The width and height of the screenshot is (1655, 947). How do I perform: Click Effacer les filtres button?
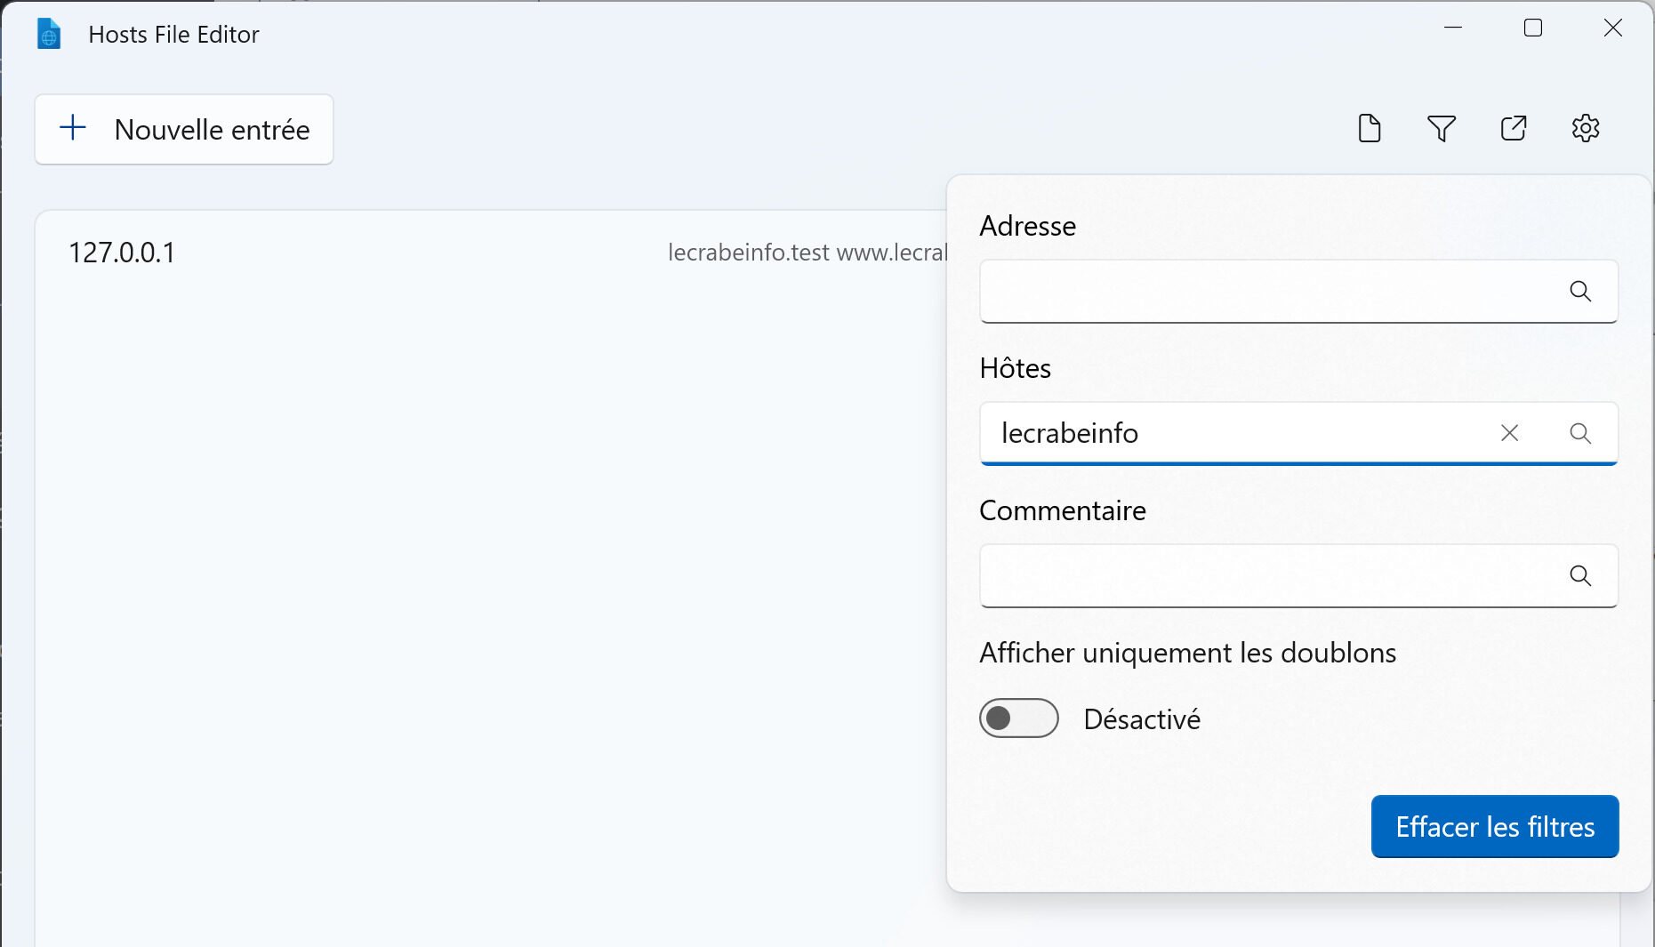(x=1495, y=827)
